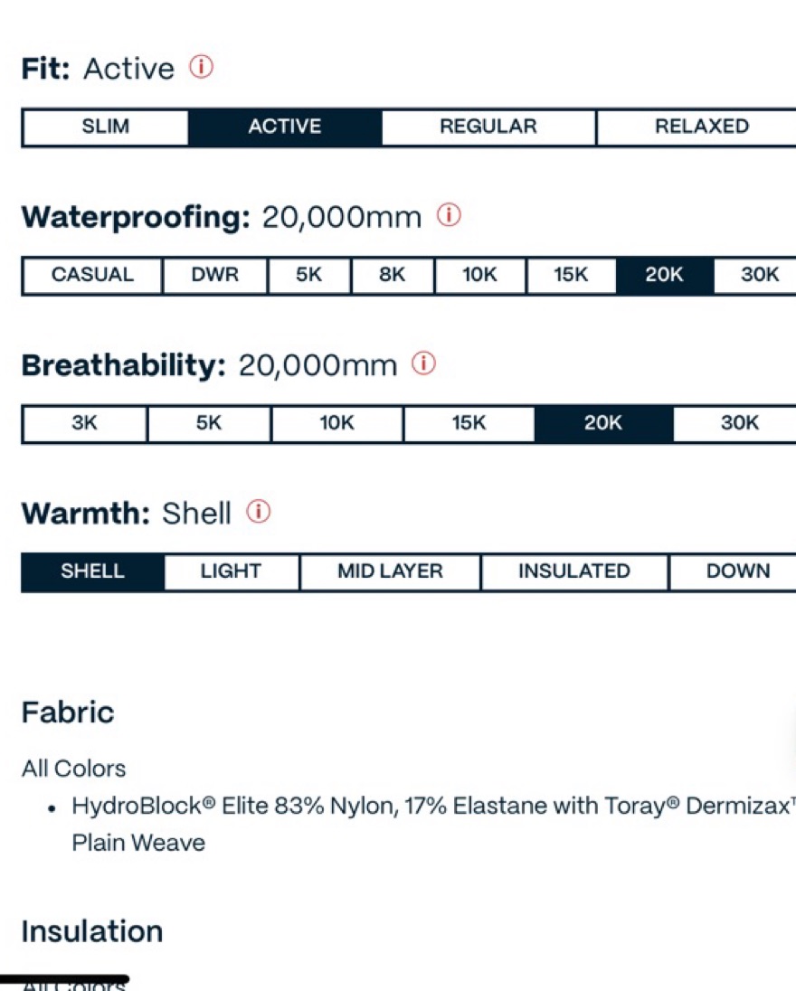The height and width of the screenshot is (991, 796).
Task: Pick DWR waterproofing level
Action: click(215, 275)
